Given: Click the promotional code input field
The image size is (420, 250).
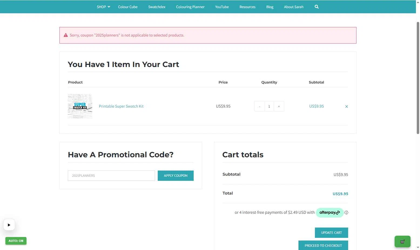Looking at the screenshot, I should [111, 176].
